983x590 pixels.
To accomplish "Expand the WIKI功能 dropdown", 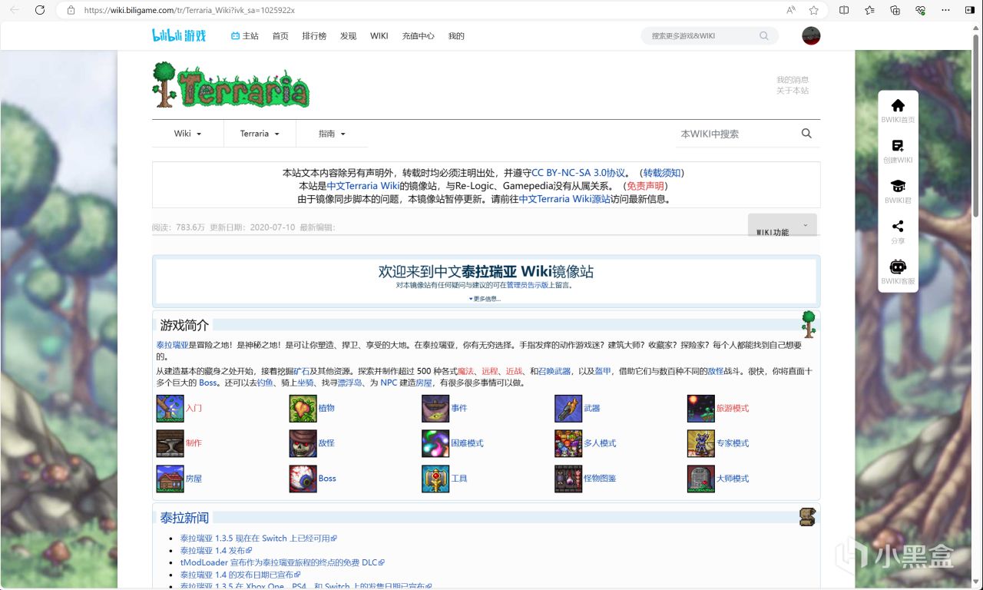I will (x=783, y=225).
